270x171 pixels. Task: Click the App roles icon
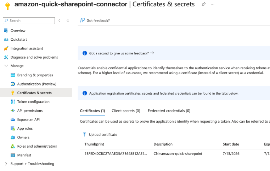pyautogui.click(x=13, y=128)
